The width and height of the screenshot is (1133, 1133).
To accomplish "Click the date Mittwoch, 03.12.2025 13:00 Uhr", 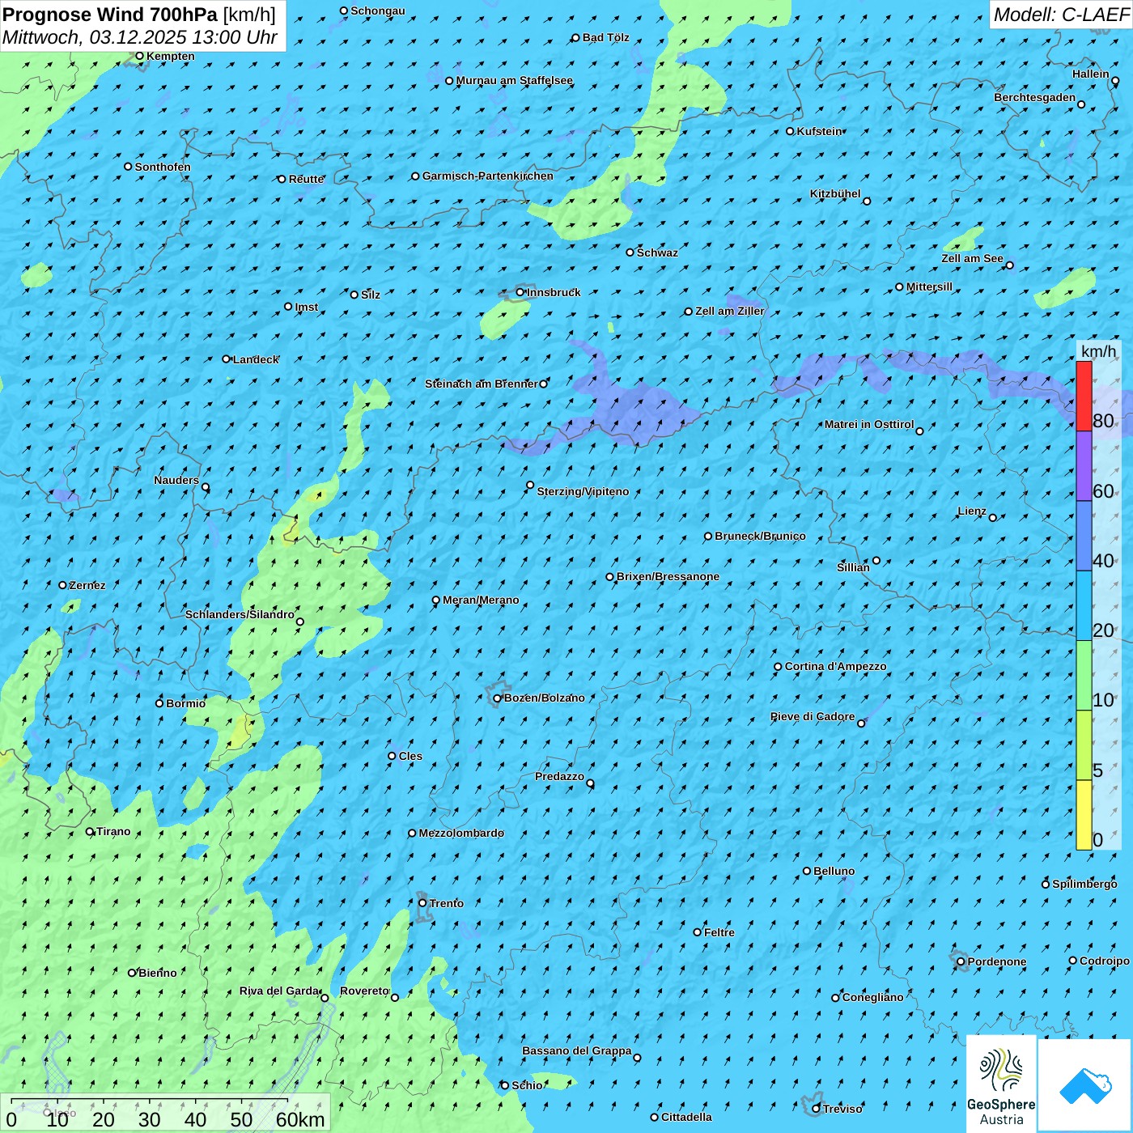I will click(140, 37).
